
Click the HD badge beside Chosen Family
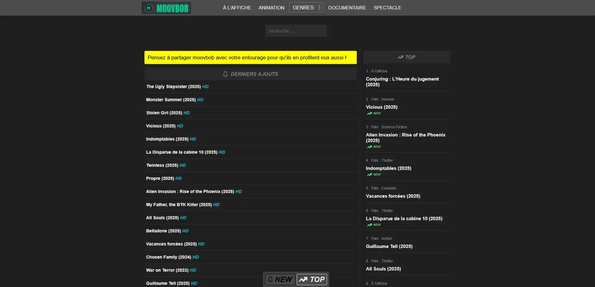click(196, 258)
